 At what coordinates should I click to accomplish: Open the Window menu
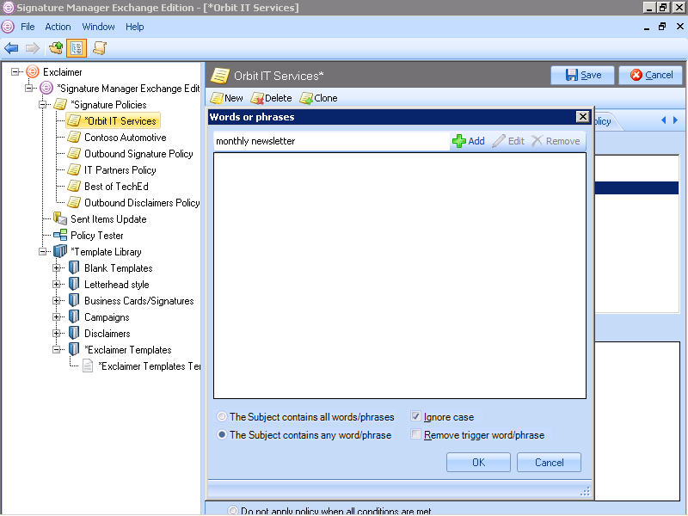98,27
